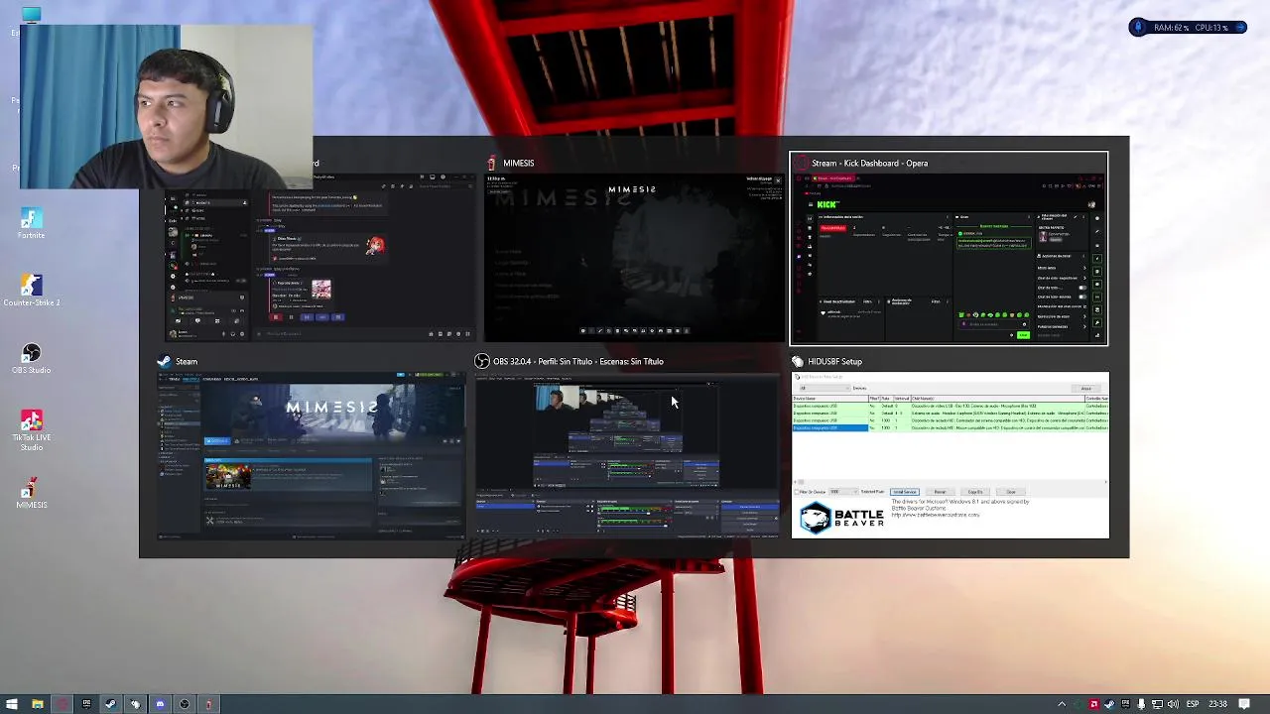Open TikTok LIVE Studio desktop shortcut
Image resolution: width=1270 pixels, height=714 pixels.
tap(31, 430)
